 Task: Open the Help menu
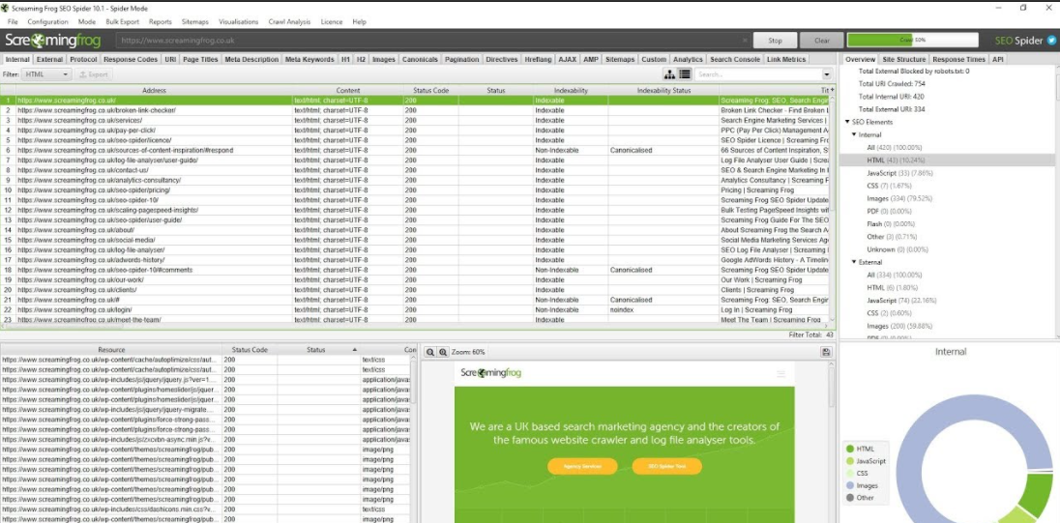[359, 21]
